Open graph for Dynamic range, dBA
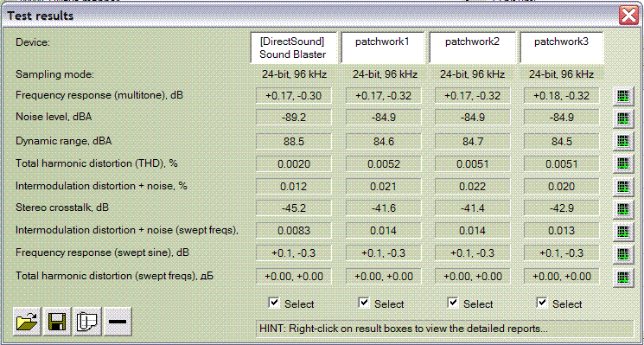The width and height of the screenshot is (644, 345). [623, 141]
